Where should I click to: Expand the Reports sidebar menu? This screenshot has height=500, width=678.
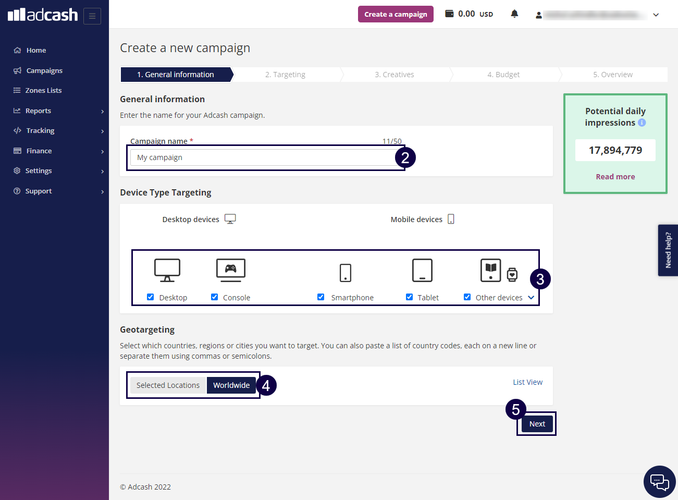pos(57,111)
